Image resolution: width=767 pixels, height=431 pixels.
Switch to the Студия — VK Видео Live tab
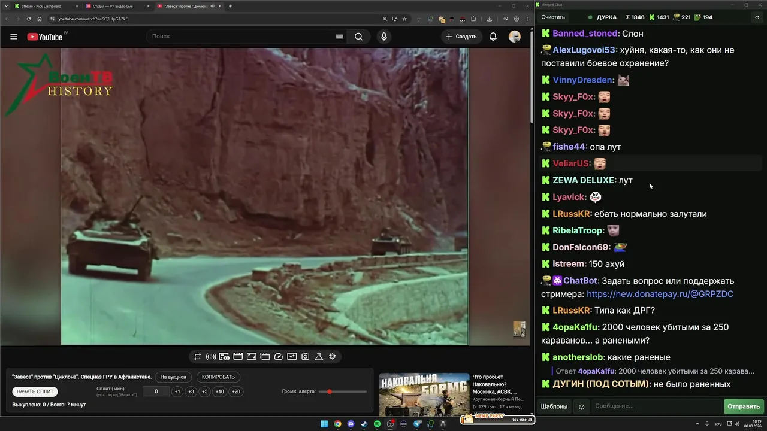(x=117, y=6)
